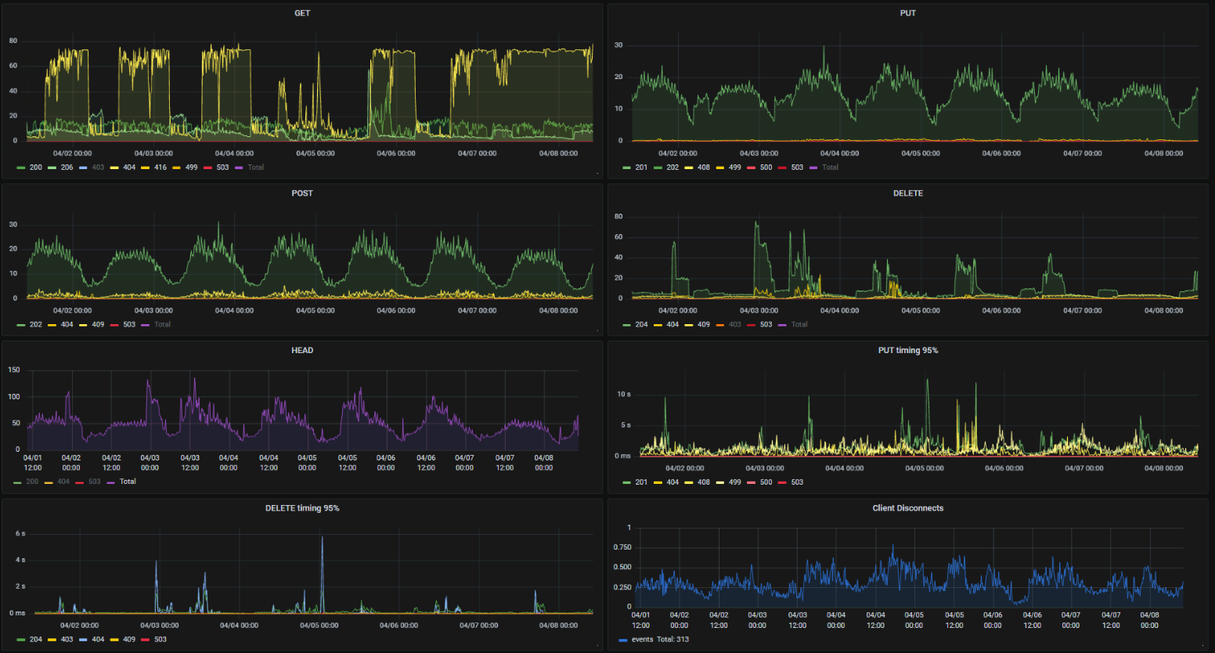This screenshot has height=653, width=1215.
Task: Click the Total: 313 value in Client Disconnects
Action: point(673,640)
